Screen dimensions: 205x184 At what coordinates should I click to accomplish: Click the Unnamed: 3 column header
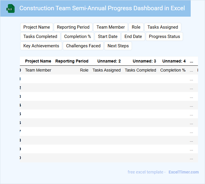pos(144,61)
